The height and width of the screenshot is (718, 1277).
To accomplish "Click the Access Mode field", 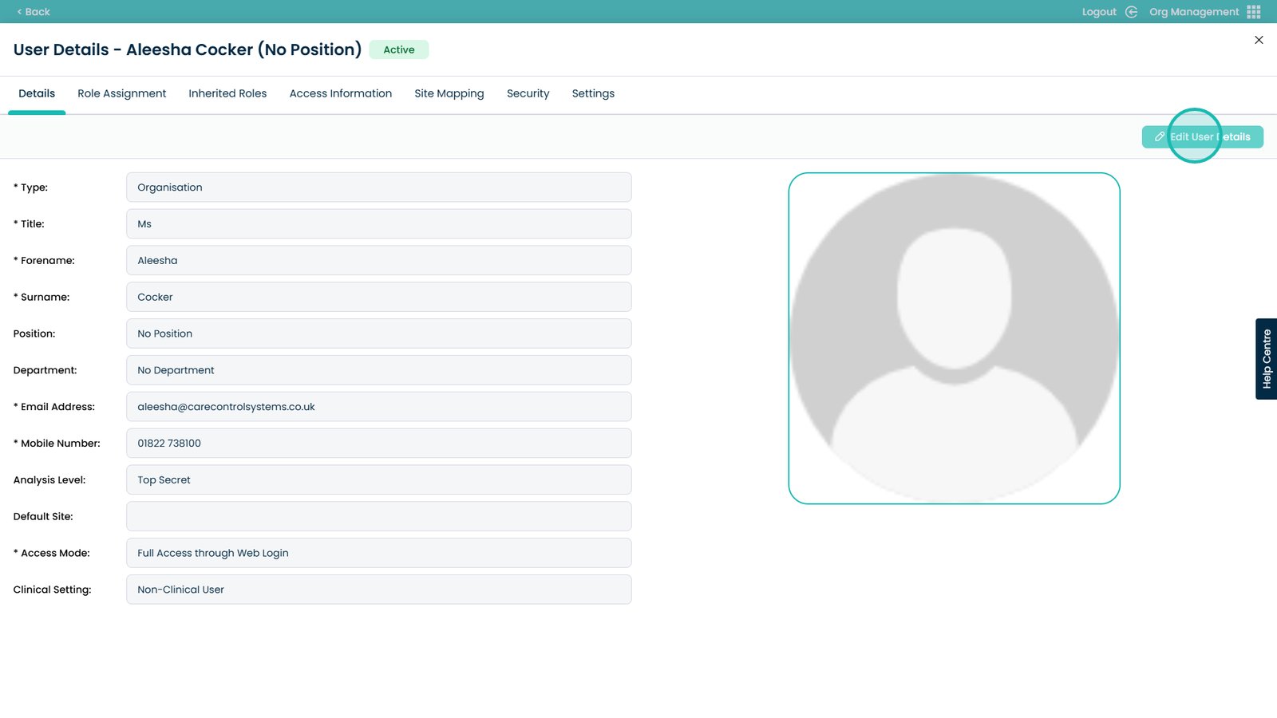I will tap(378, 553).
